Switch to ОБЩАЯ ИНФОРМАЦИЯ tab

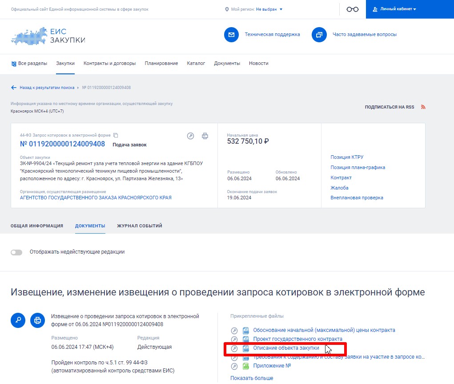(x=37, y=226)
